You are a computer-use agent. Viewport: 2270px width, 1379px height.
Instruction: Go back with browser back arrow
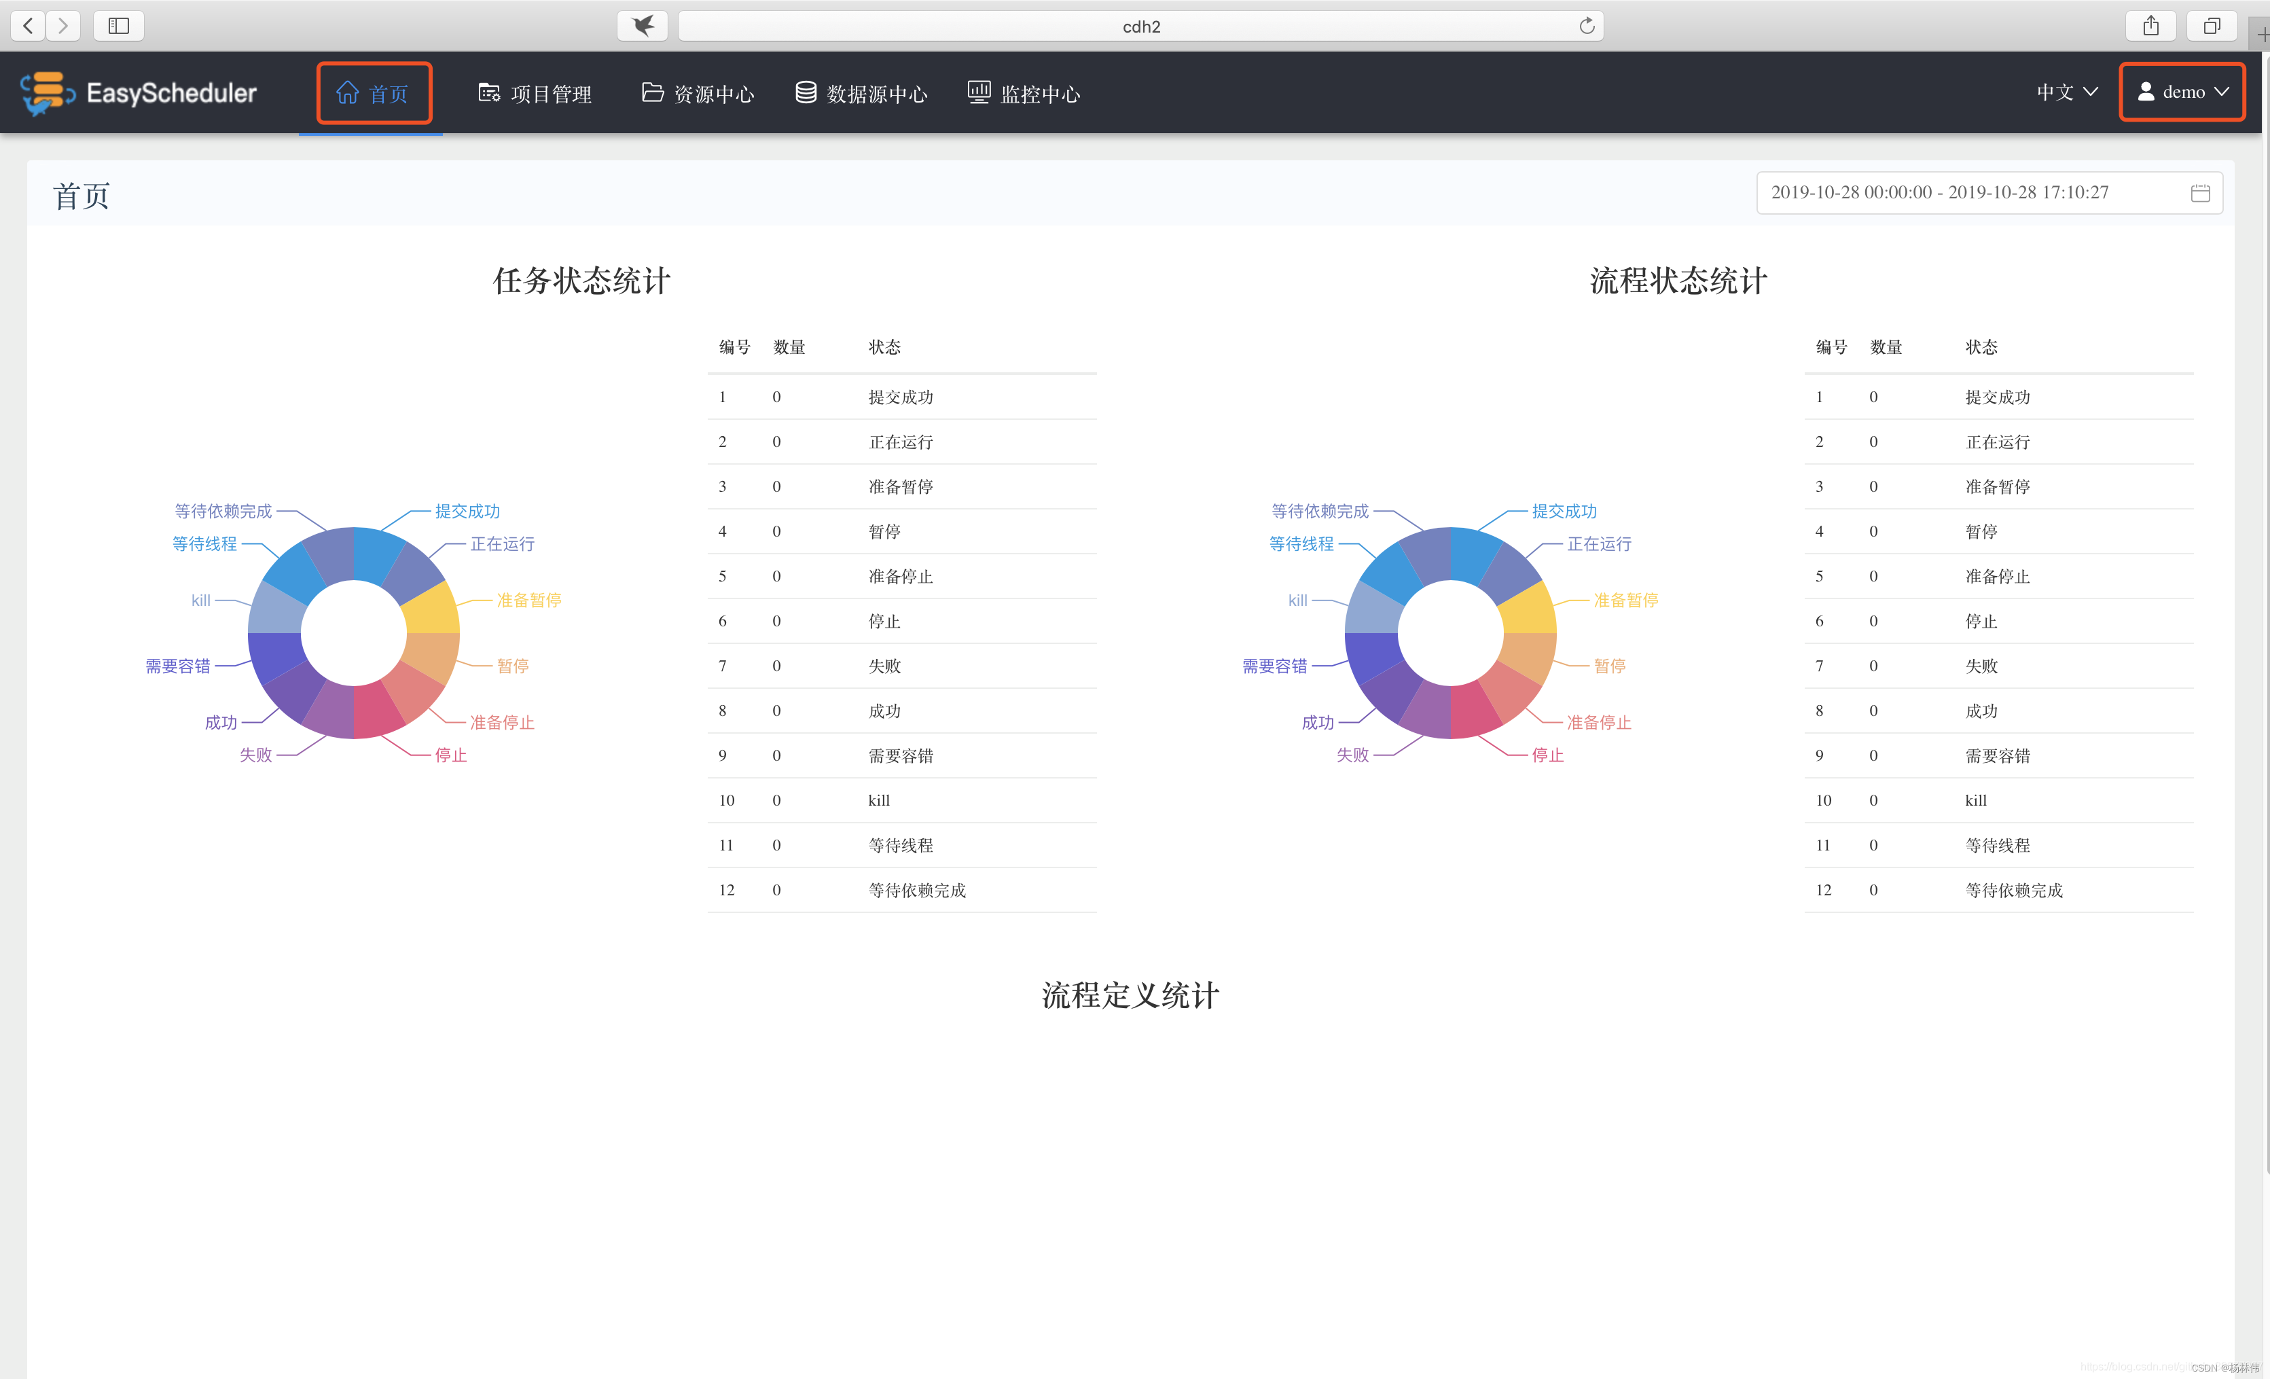(29, 26)
